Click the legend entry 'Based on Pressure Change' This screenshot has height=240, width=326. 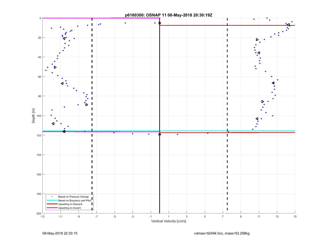pyautogui.click(x=73, y=197)
